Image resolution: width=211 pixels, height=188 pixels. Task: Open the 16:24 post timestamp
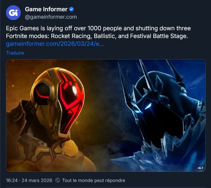(12, 180)
